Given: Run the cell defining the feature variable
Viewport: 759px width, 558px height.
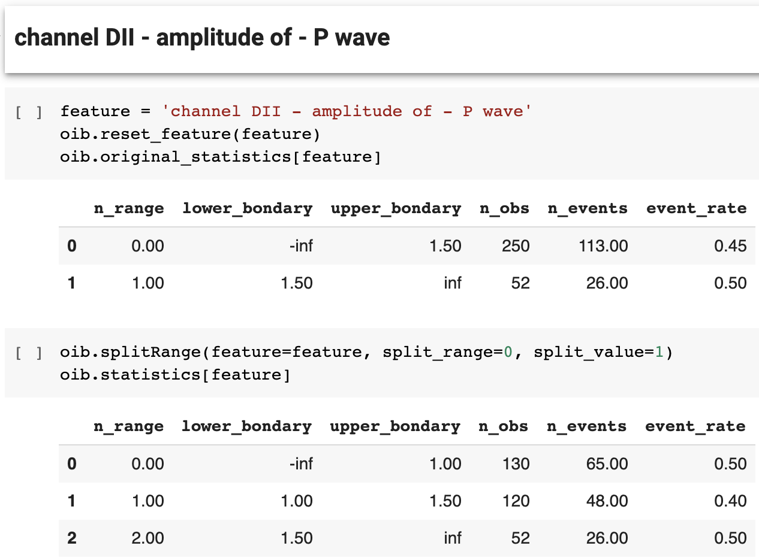Looking at the screenshot, I should click(x=29, y=112).
